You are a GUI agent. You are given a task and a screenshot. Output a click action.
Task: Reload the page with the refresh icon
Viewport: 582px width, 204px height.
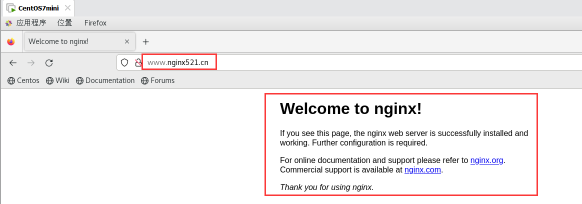(x=49, y=63)
